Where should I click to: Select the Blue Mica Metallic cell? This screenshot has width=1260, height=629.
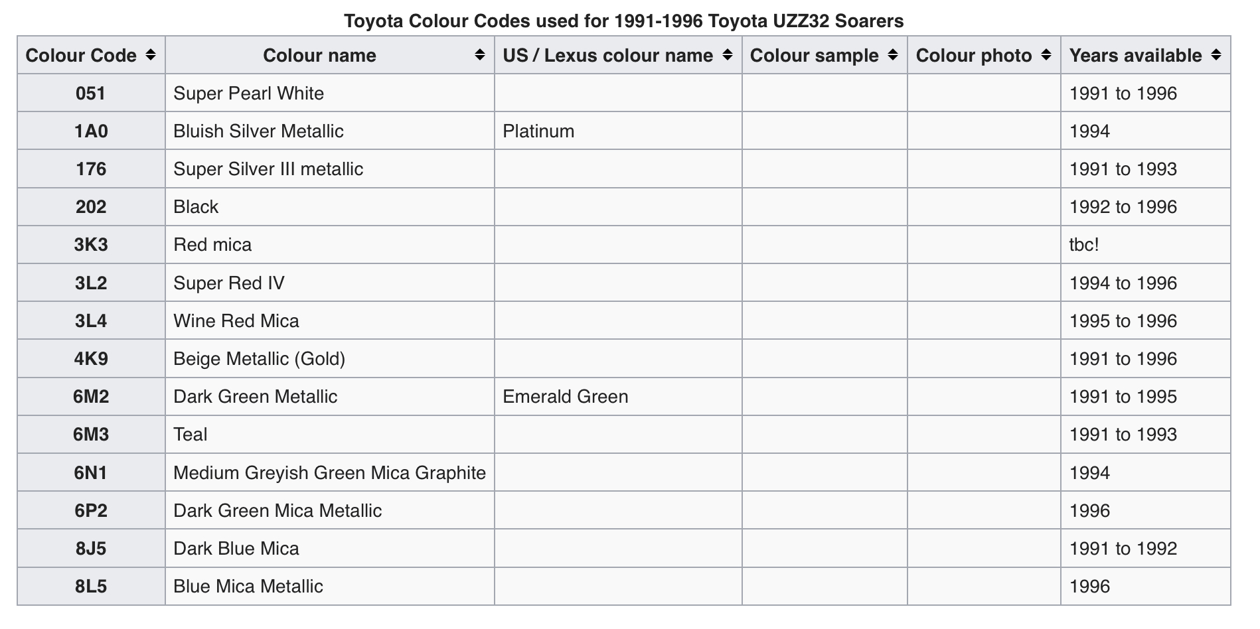pos(330,587)
